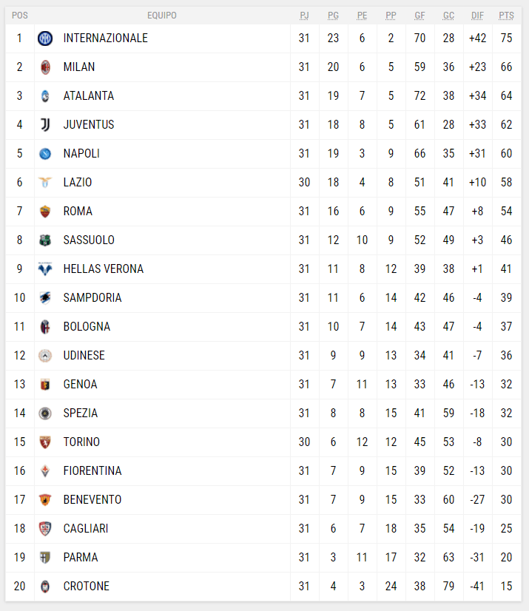
Task: Open the Atalanta team link
Action: coord(89,96)
